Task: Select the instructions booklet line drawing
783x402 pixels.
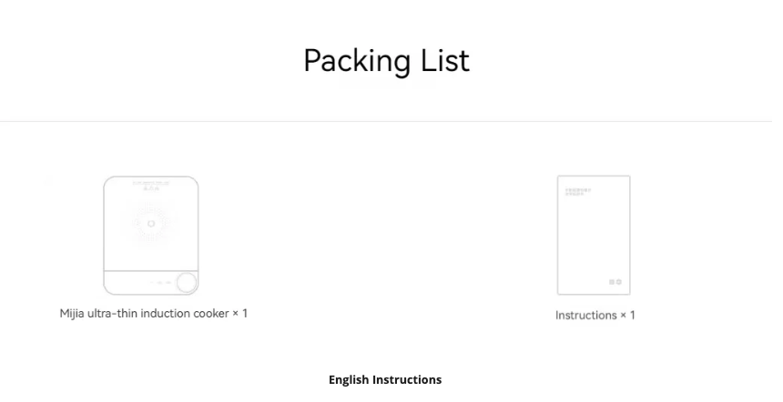Action: click(x=594, y=235)
